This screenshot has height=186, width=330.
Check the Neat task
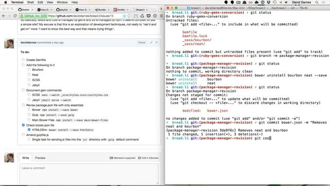[29, 74]
